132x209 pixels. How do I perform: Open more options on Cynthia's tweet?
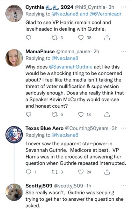pos(124,7)
